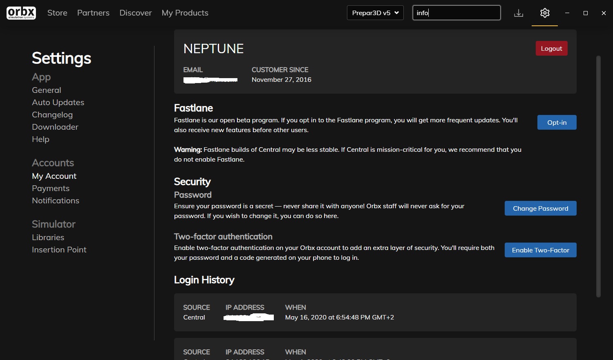Select Auto Updates in settings sidebar
613x360 pixels.
click(x=58, y=102)
